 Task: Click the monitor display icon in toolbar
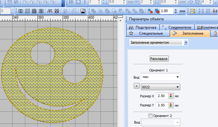pyautogui.click(x=83, y=11)
